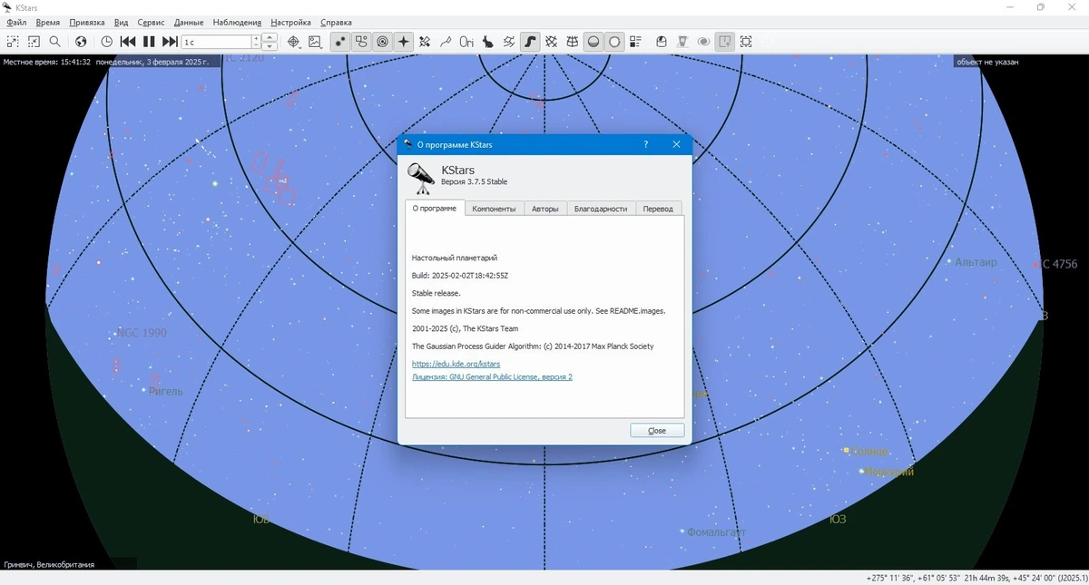Toggle constellation names (Ori) icon
Viewport: 1089px width, 585px height.
click(x=466, y=41)
